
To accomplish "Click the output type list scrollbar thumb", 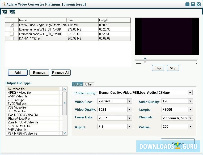I will [65, 103].
